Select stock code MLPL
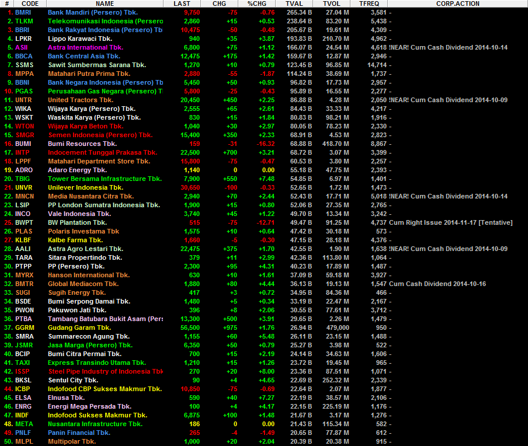The height and width of the screenshot is (446, 528). 25,441
